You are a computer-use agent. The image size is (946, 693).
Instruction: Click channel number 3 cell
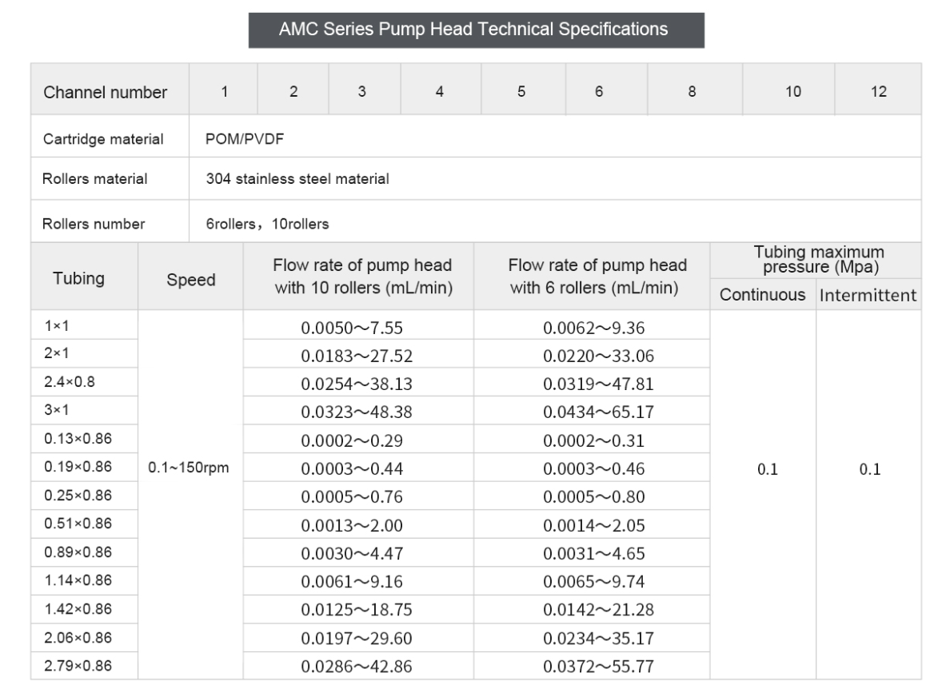pyautogui.click(x=365, y=90)
